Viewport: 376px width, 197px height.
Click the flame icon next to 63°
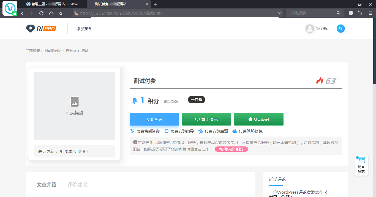320,81
